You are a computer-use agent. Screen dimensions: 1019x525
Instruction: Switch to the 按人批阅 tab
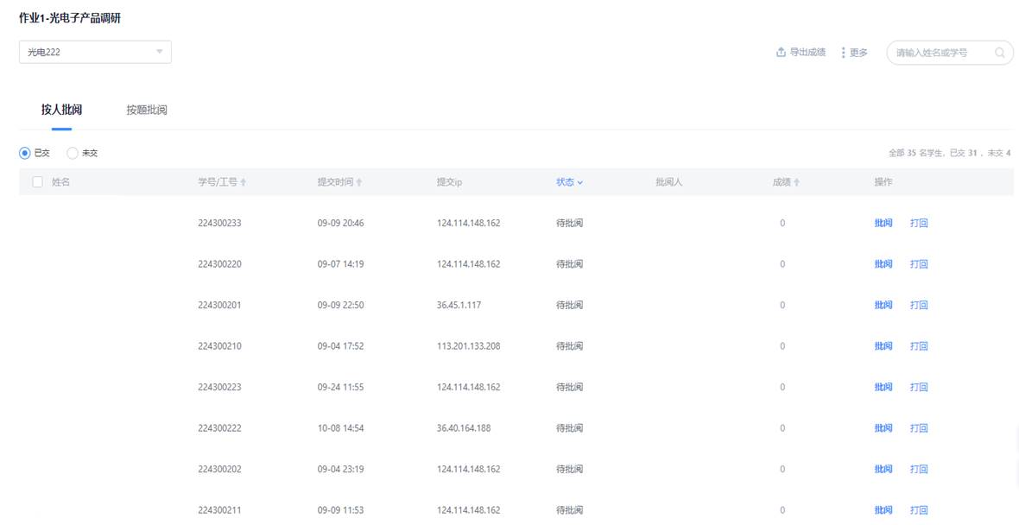click(x=61, y=110)
